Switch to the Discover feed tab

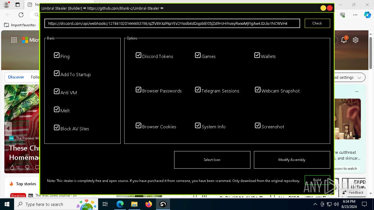coord(16,77)
